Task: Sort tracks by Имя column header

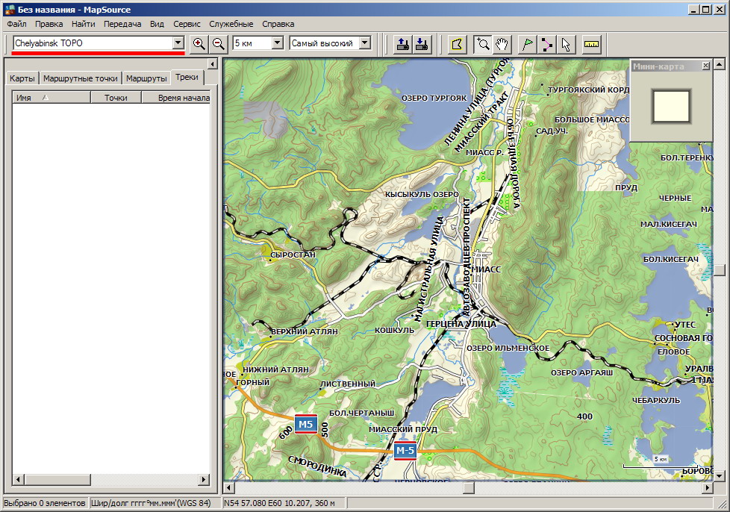Action: point(52,97)
